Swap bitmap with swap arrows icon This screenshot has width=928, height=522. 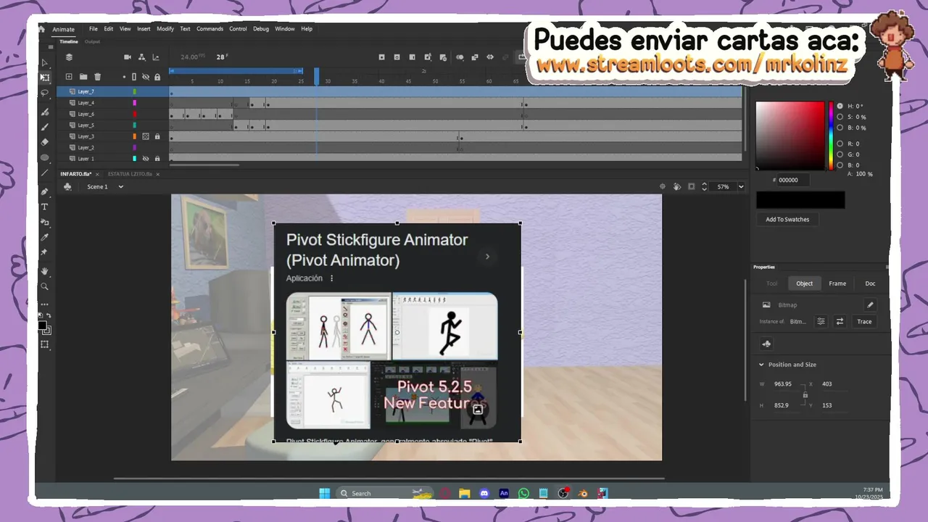[x=840, y=321]
